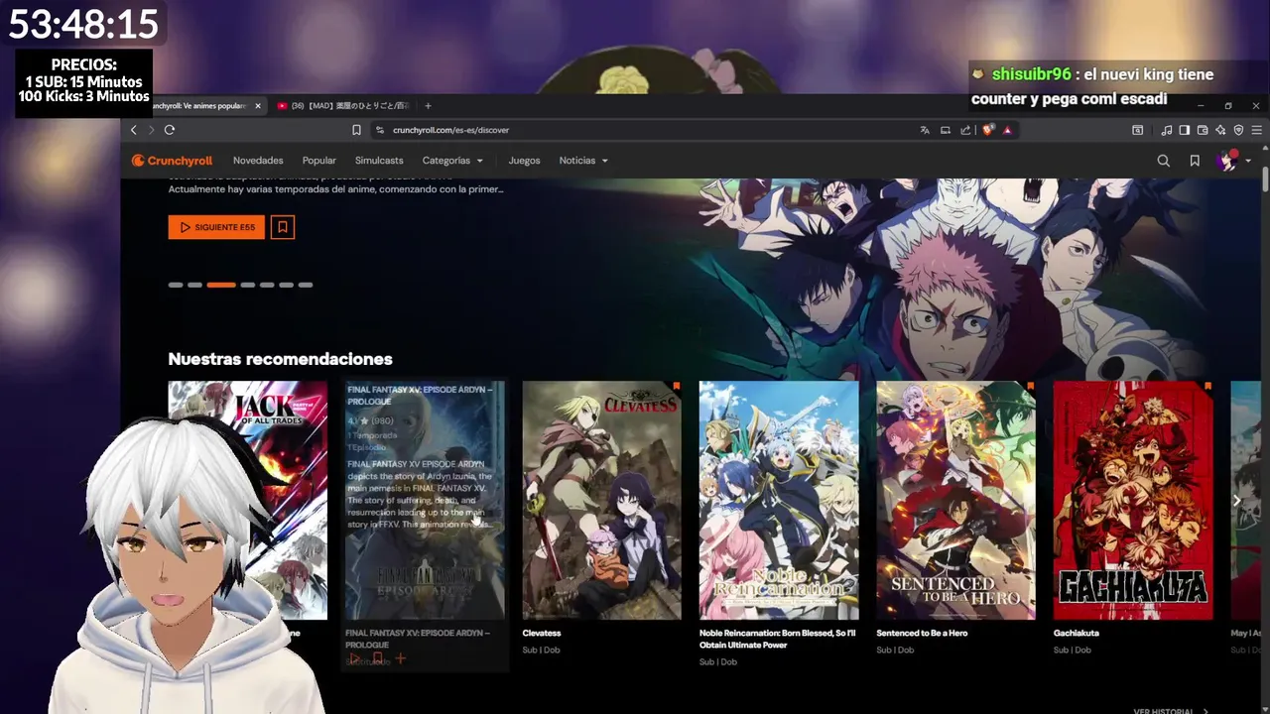The image size is (1270, 714).
Task: Click the address bar URL field
Action: (x=645, y=130)
